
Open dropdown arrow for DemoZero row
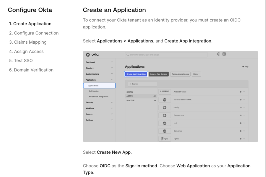coord(244,131)
